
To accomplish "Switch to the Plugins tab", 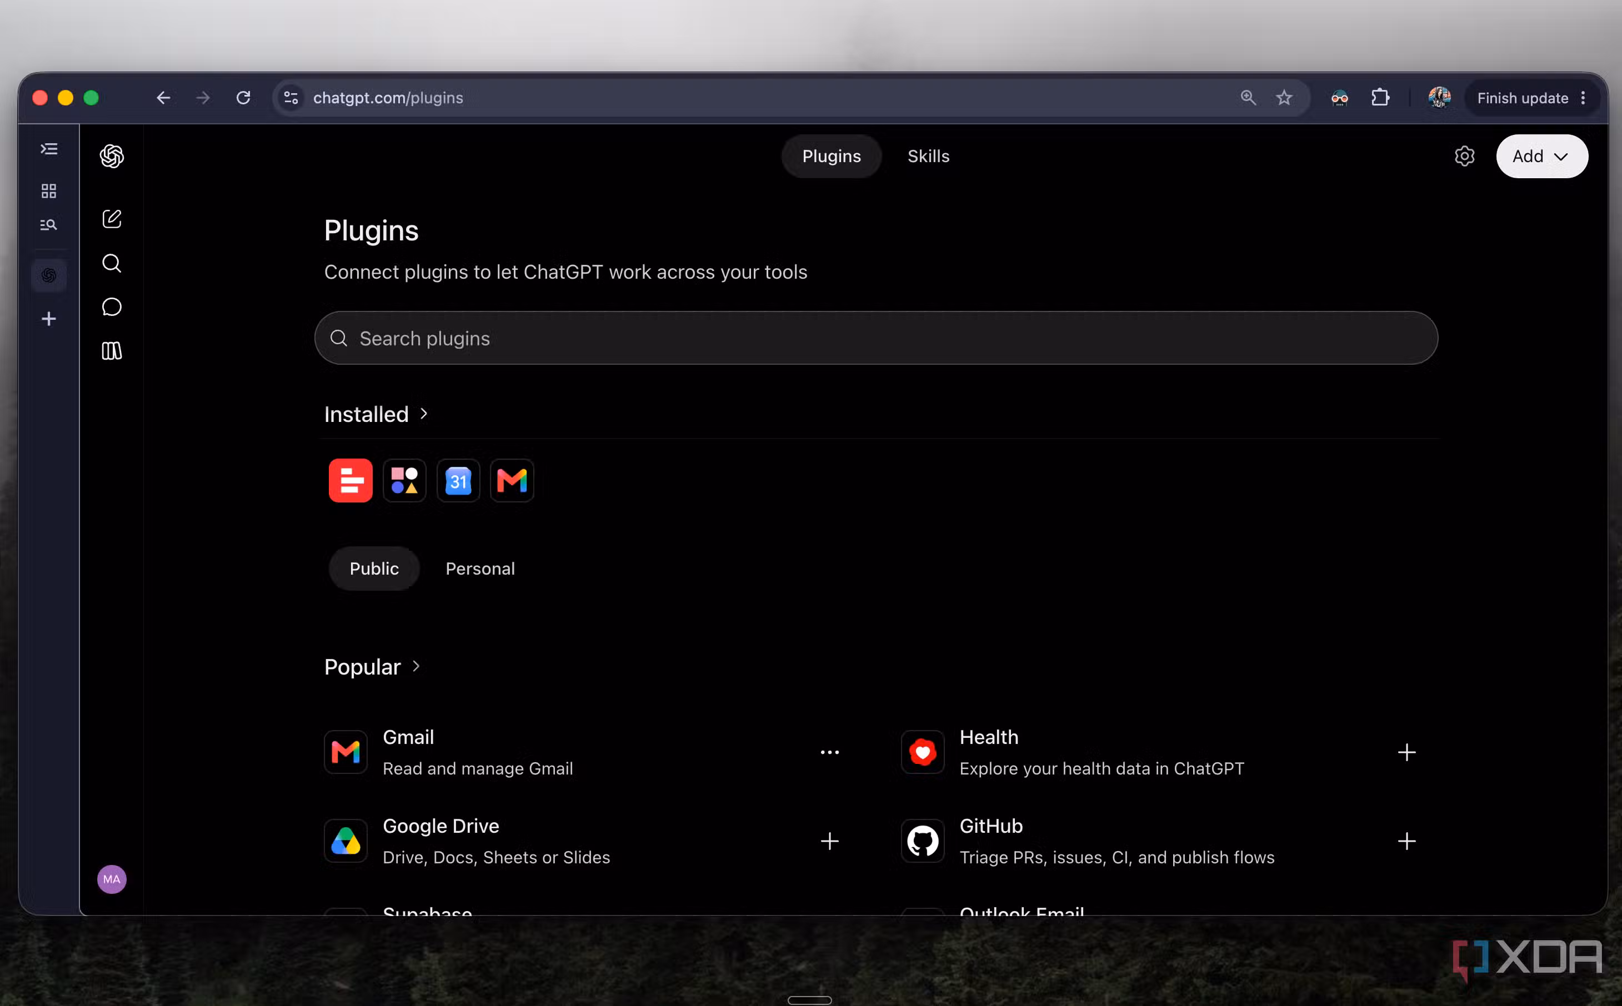I will (x=832, y=157).
